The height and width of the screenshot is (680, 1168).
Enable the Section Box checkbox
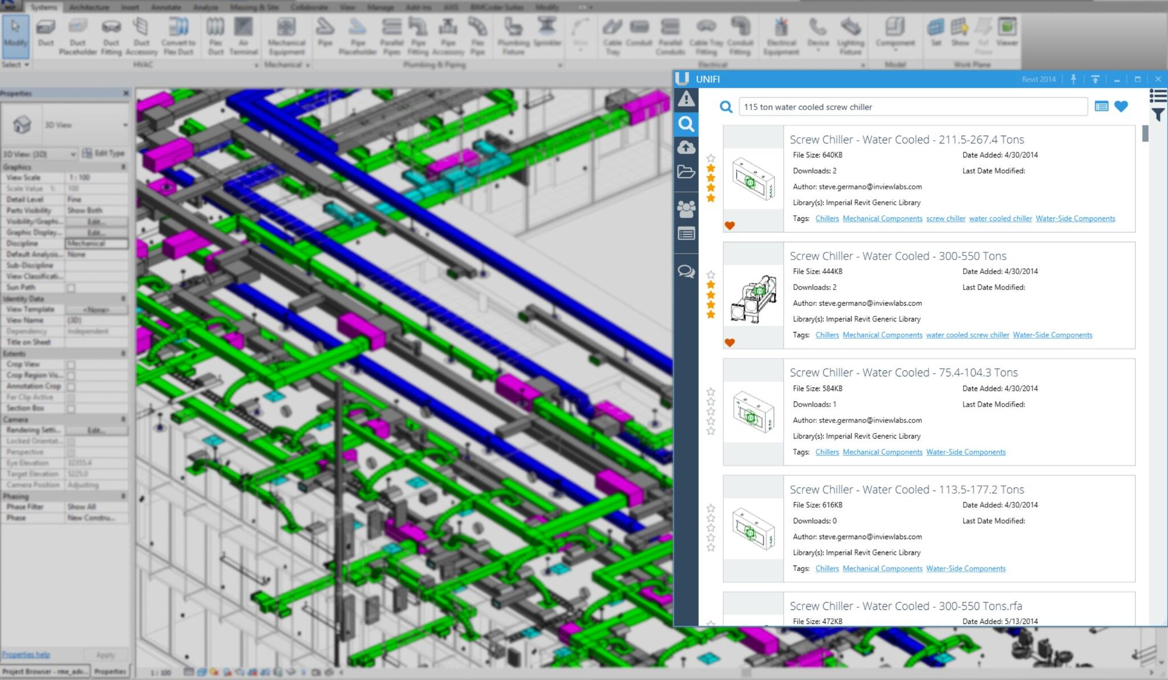click(x=71, y=408)
